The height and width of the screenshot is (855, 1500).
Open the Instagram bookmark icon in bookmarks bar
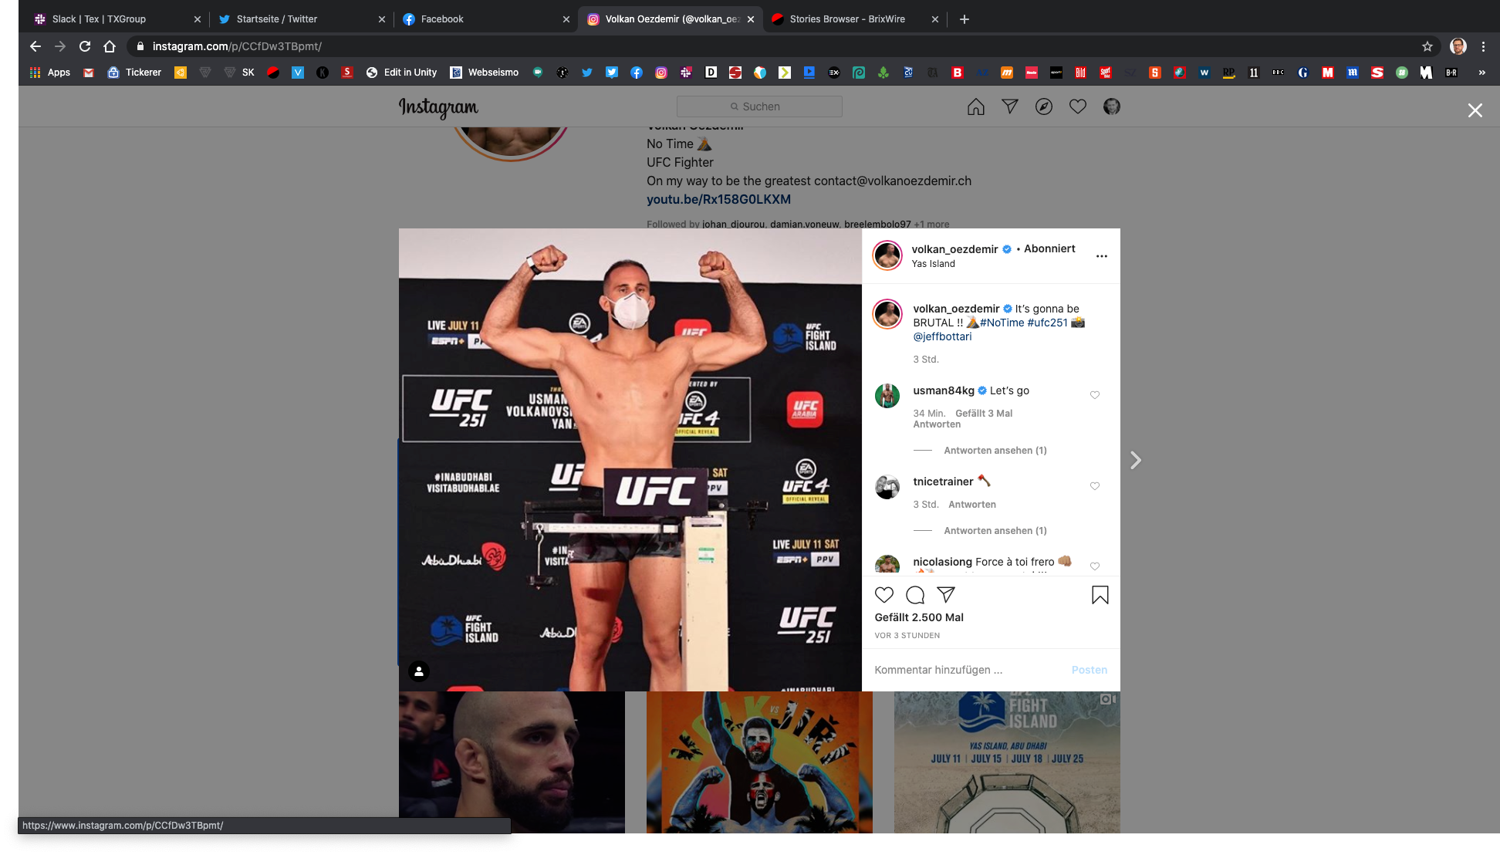click(x=660, y=73)
